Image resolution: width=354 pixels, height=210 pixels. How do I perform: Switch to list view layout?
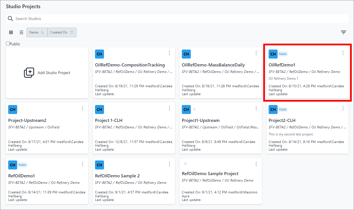[21, 32]
